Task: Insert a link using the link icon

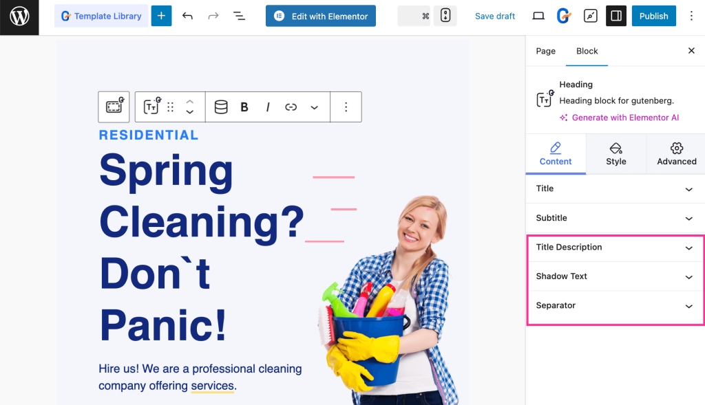Action: click(291, 107)
